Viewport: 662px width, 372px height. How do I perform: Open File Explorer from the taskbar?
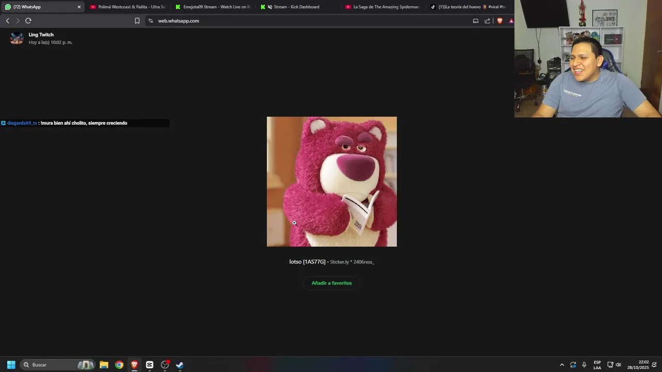tap(104, 365)
